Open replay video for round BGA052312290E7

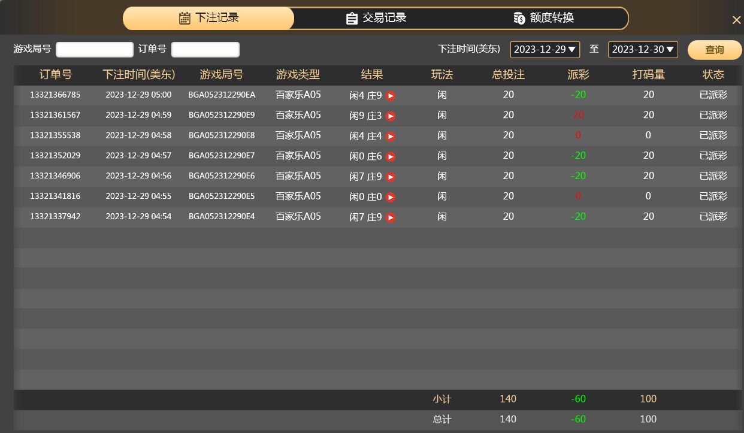point(391,157)
